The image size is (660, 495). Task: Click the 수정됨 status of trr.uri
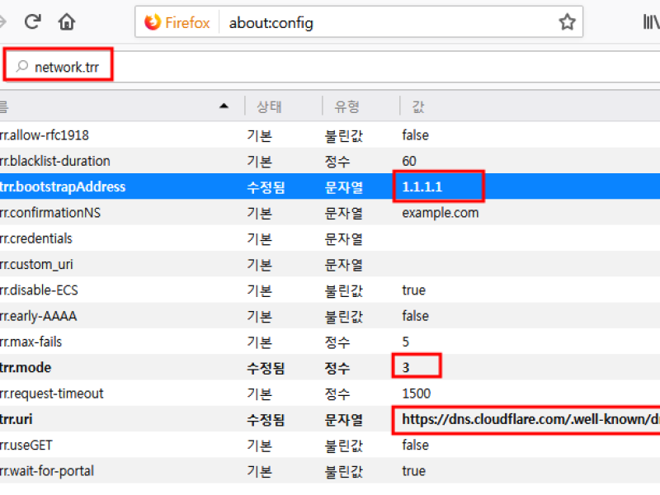coord(266,420)
